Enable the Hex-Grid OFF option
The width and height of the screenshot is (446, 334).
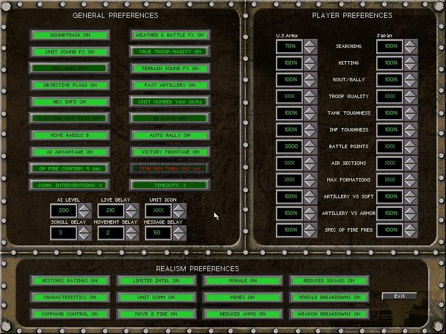tap(70, 68)
